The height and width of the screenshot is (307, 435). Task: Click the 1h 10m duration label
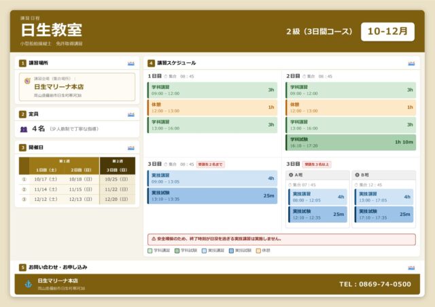coord(404,142)
